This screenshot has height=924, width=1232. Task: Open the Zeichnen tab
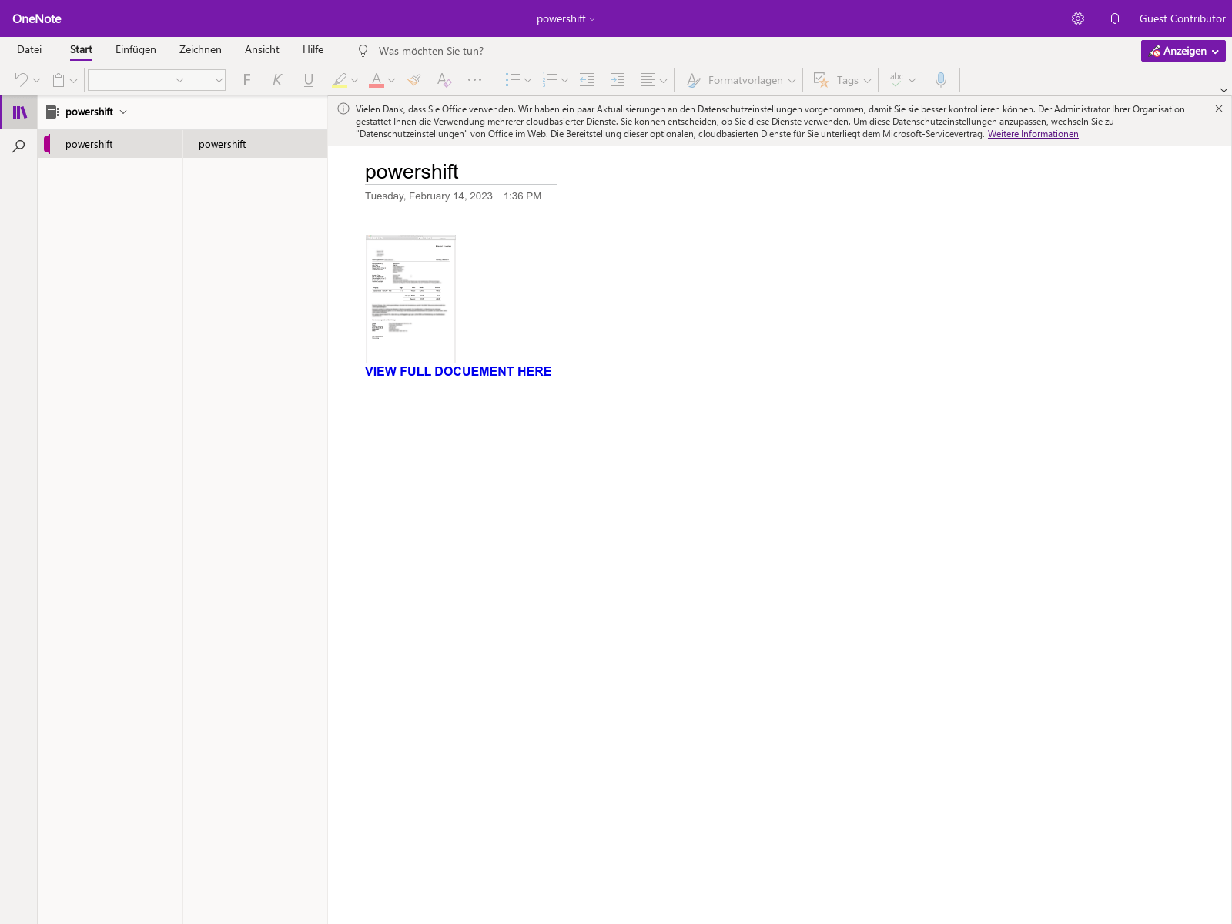click(x=200, y=49)
